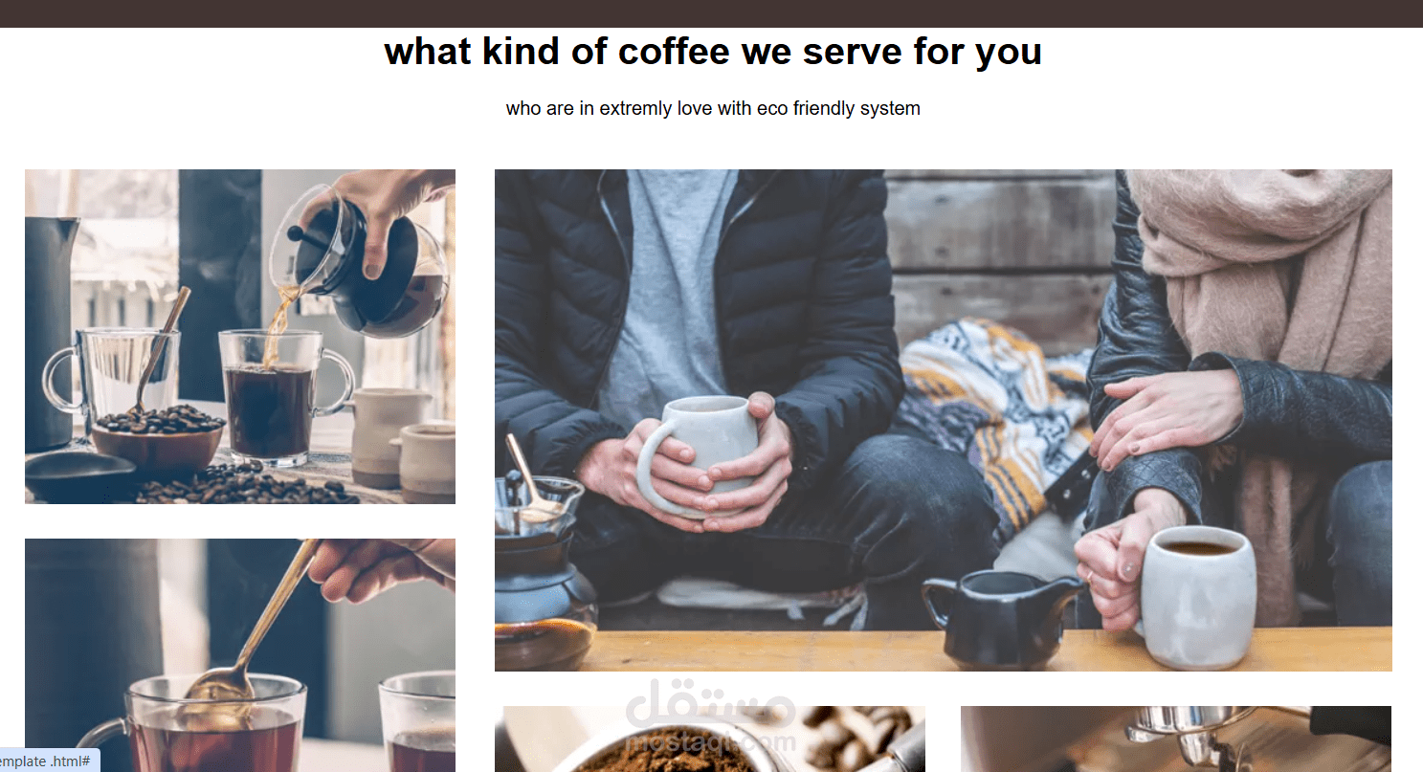
Task: Select the spoon stirring tea photo
Action: (x=240, y=655)
